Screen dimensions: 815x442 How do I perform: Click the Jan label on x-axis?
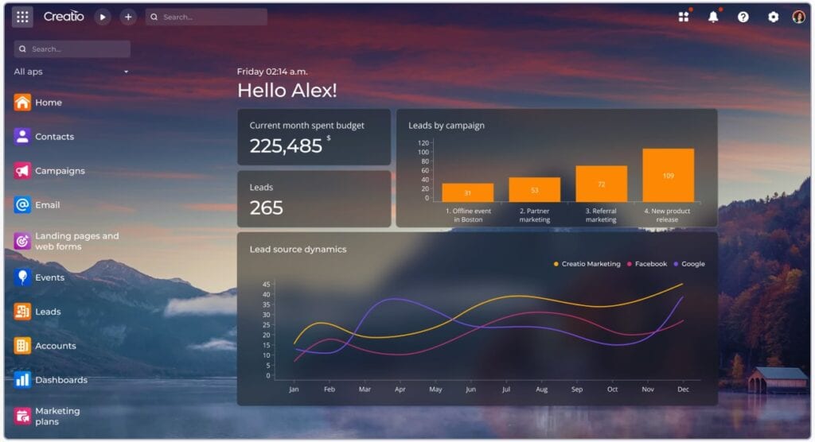coord(294,389)
